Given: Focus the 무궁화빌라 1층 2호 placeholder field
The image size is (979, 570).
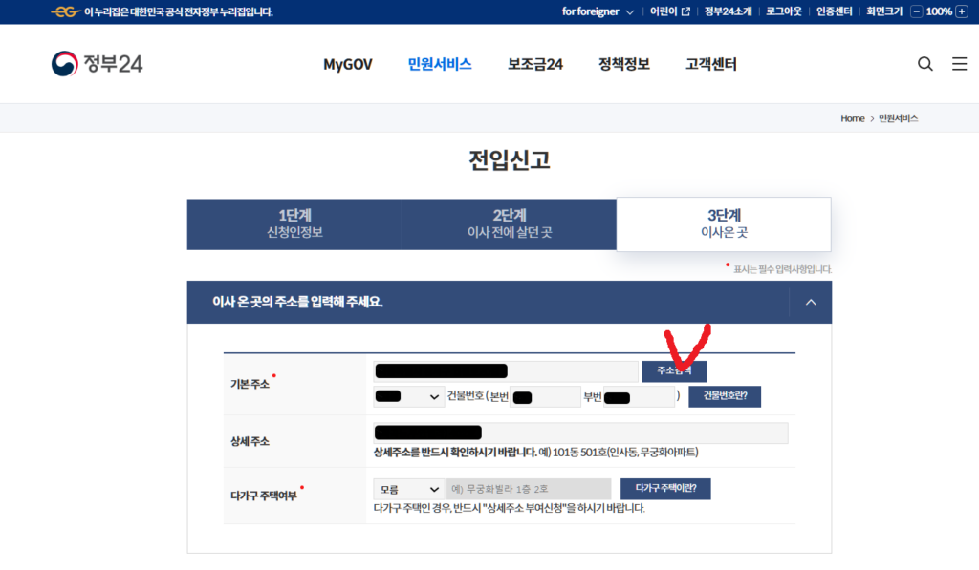Looking at the screenshot, I should (529, 489).
